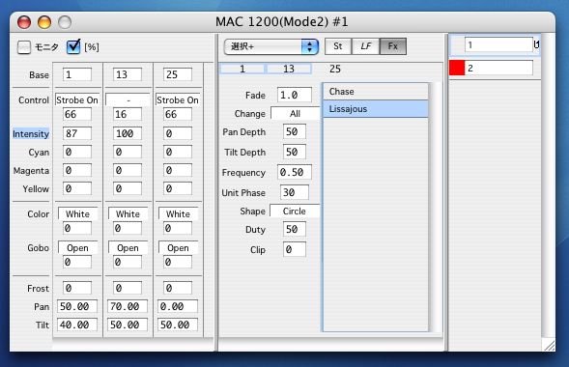
Task: Open third column Control Strobe On dropdown
Action: tap(178, 99)
